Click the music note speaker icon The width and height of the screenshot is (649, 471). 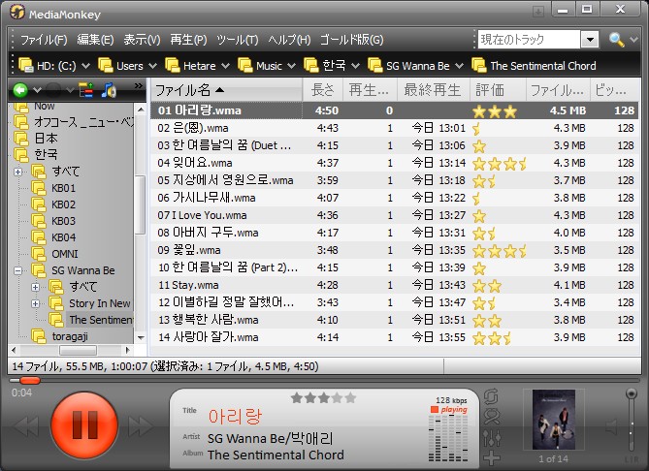click(109, 90)
